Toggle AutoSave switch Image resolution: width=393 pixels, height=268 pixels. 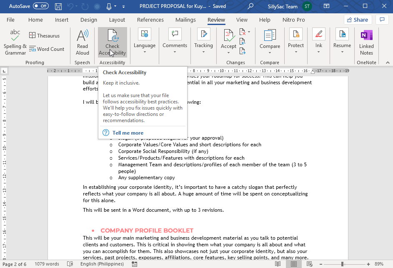pos(41,6)
